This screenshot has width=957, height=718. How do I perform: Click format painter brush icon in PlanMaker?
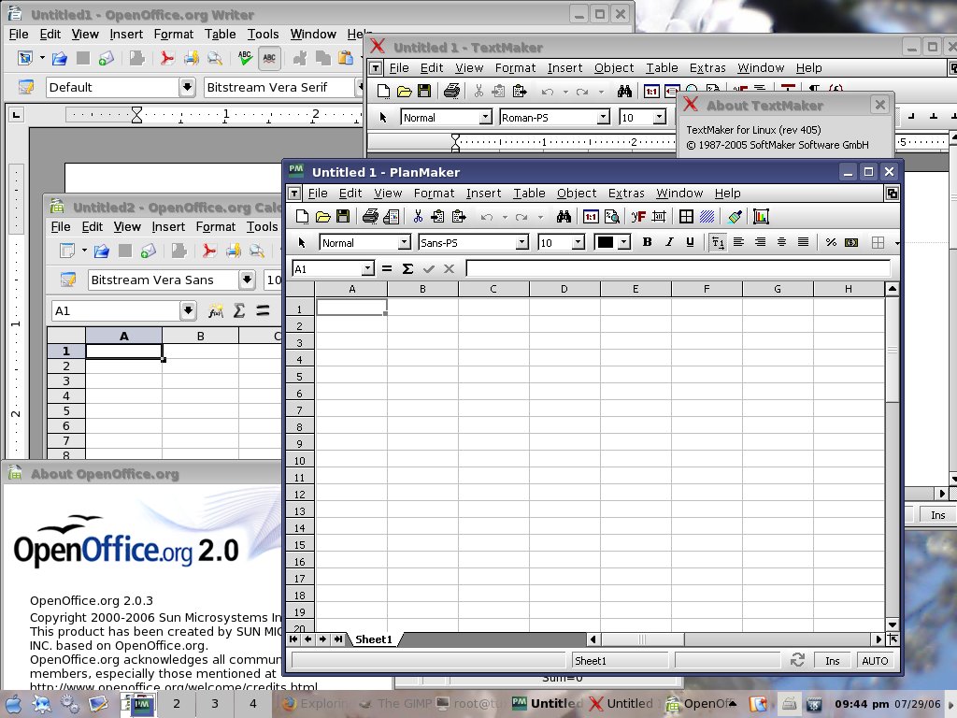[x=735, y=216]
